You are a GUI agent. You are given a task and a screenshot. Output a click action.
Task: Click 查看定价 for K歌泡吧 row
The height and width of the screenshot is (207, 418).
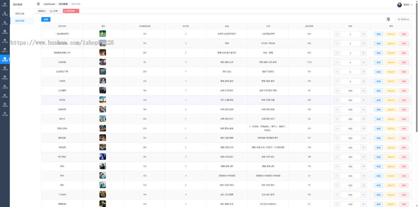(x=391, y=148)
